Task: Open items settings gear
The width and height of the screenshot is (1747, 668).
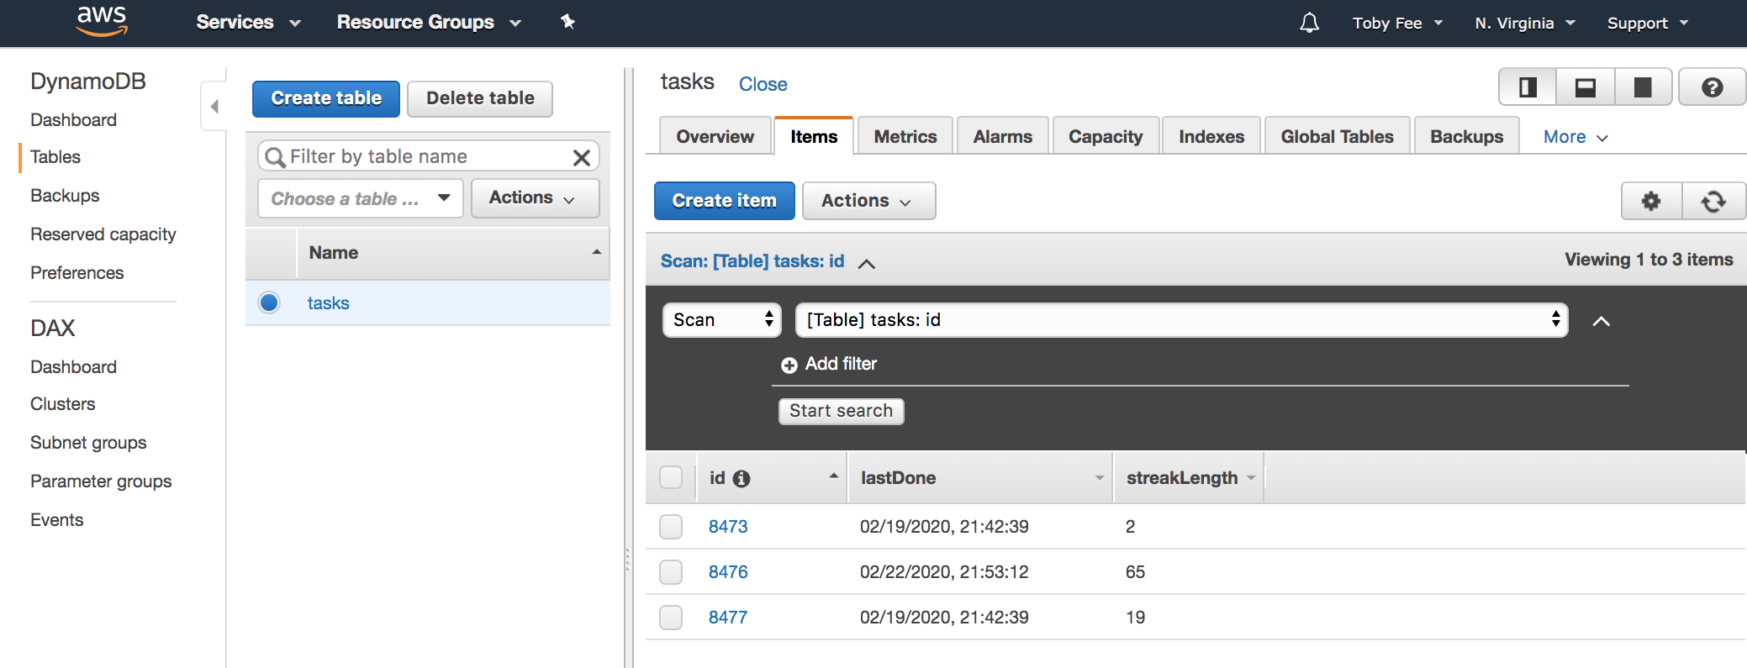Action: (x=1651, y=202)
